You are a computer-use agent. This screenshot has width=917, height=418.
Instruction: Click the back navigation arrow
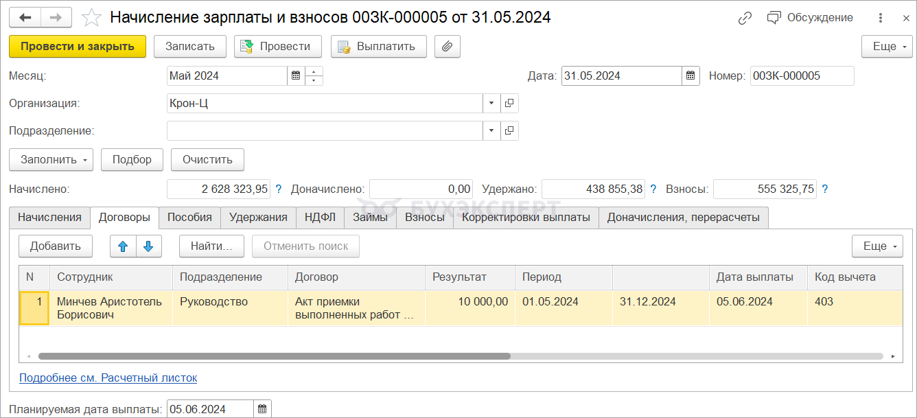coord(25,18)
